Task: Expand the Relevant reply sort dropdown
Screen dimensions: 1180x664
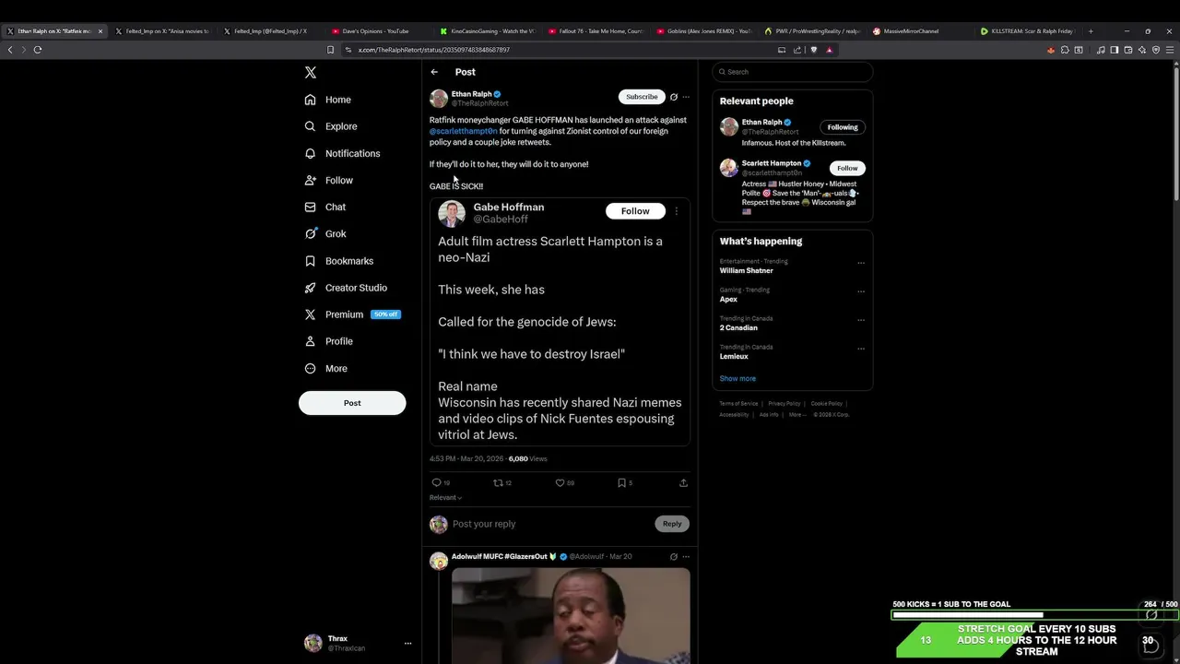Action: pos(445,498)
